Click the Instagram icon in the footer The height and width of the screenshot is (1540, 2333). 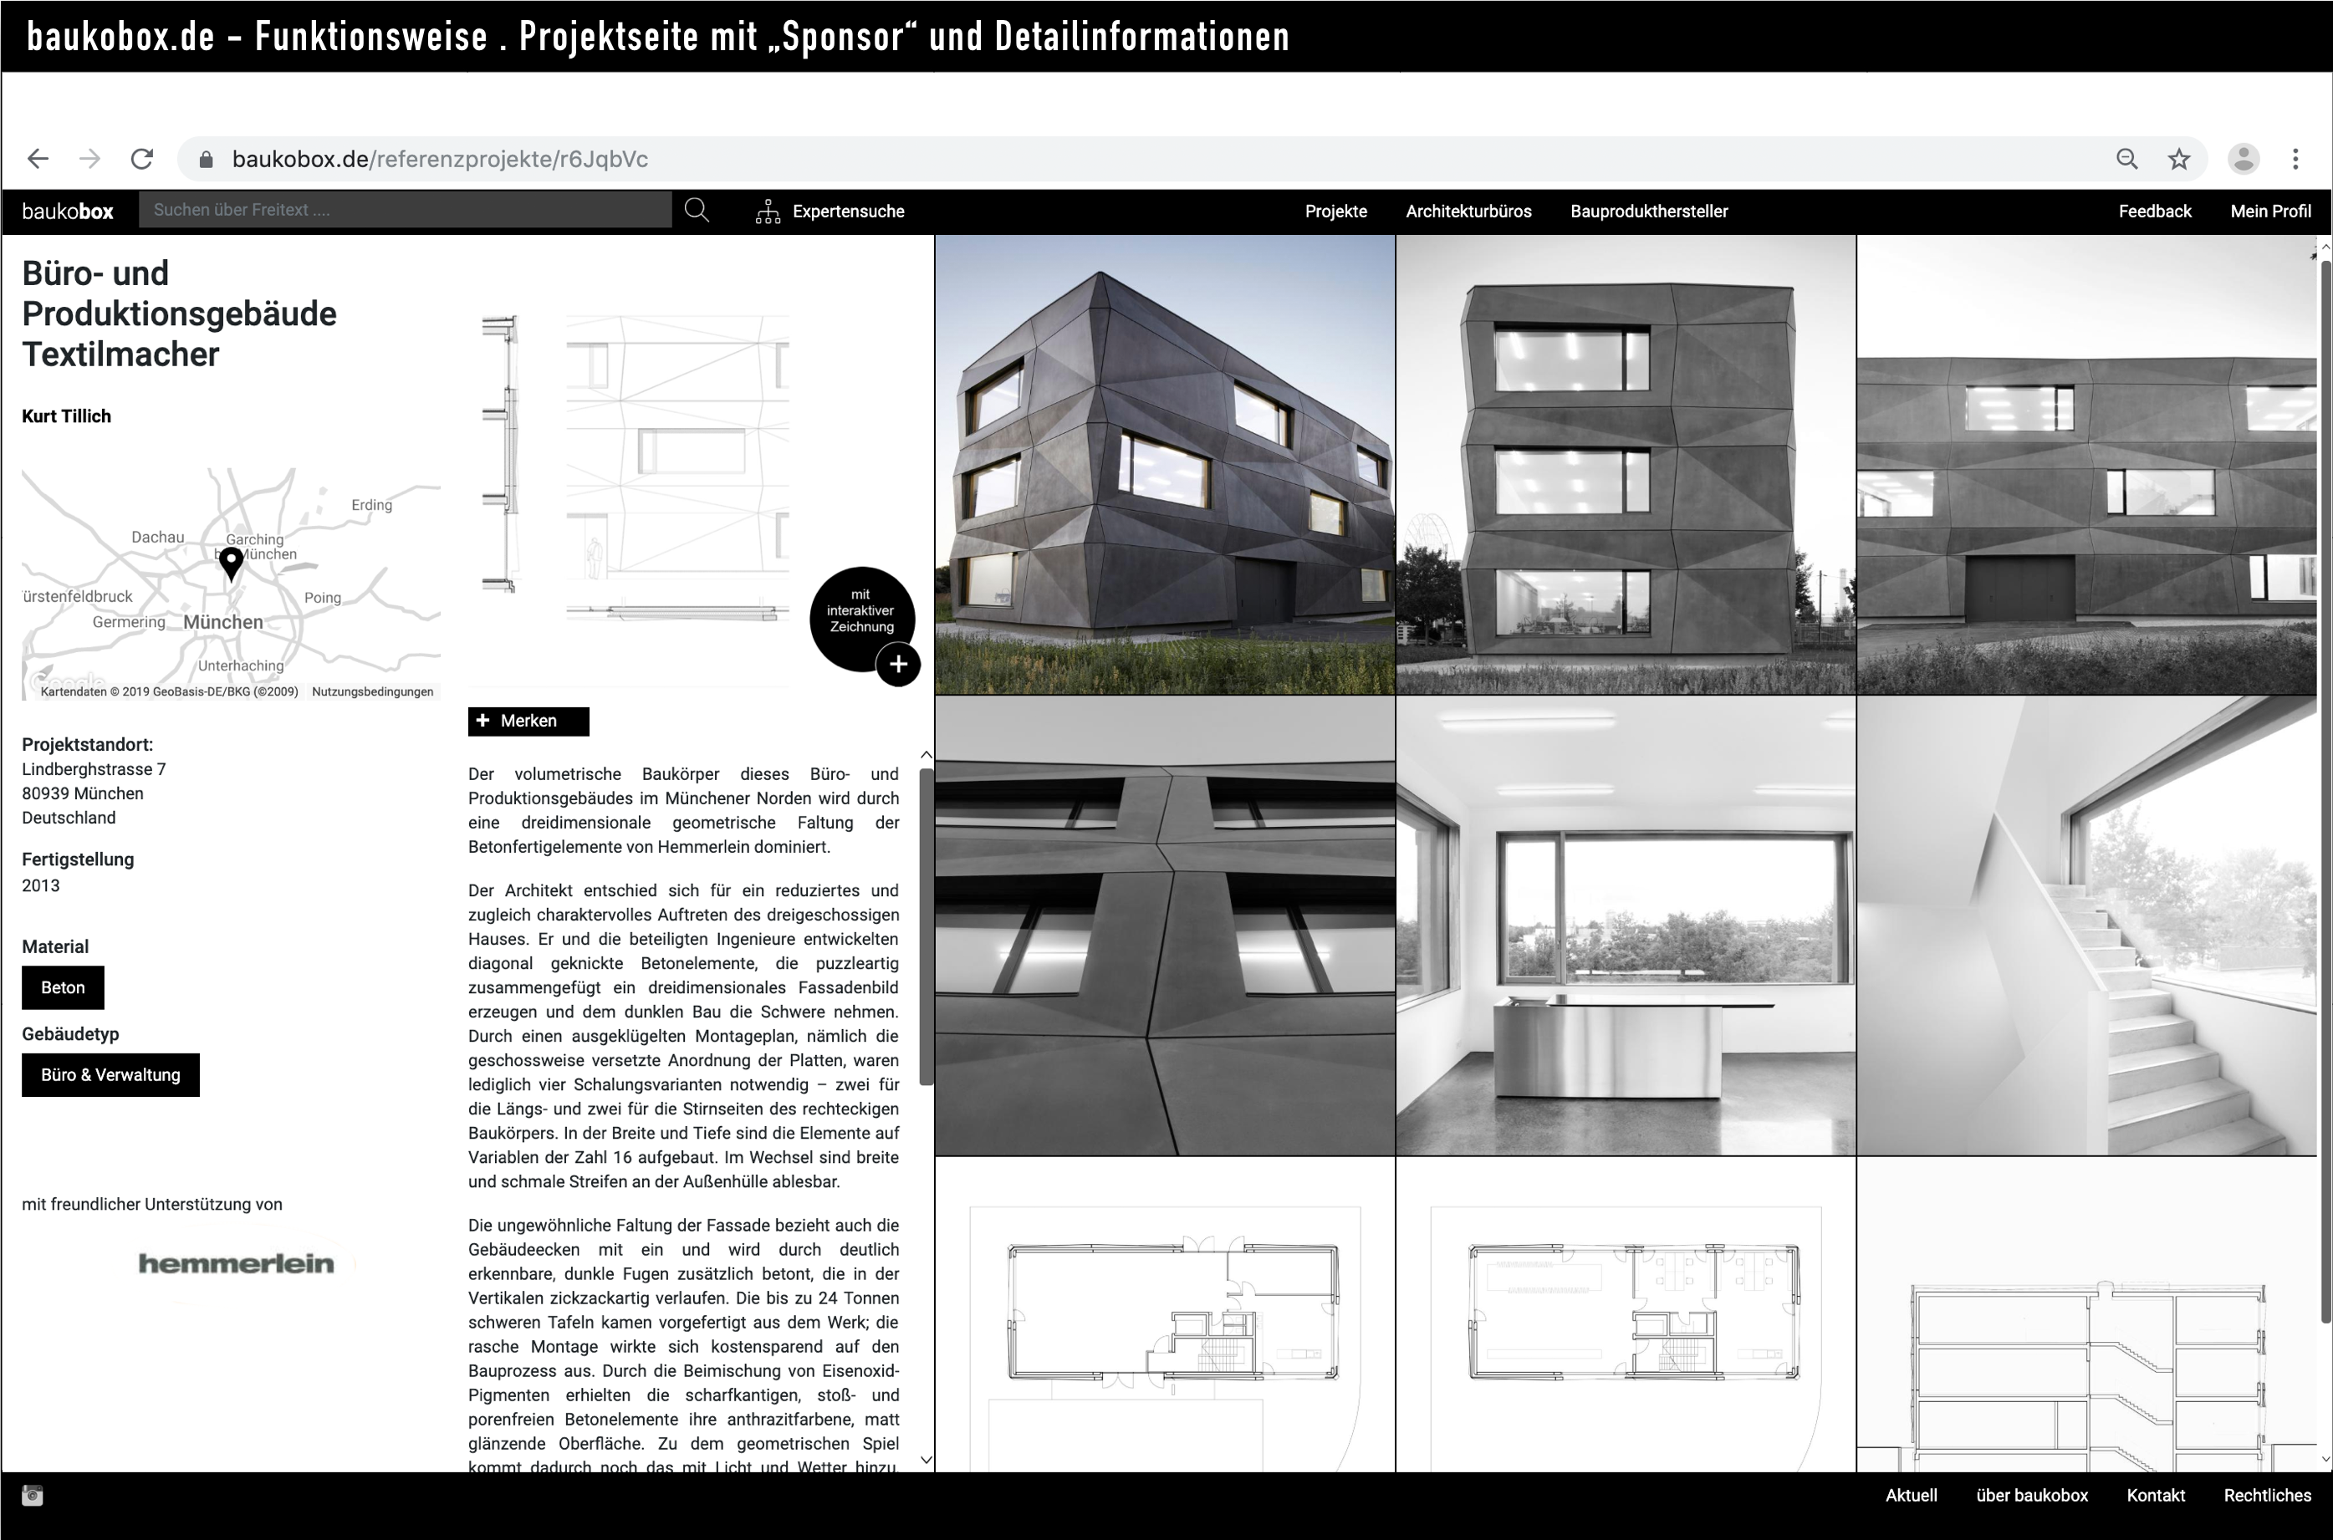[33, 1496]
